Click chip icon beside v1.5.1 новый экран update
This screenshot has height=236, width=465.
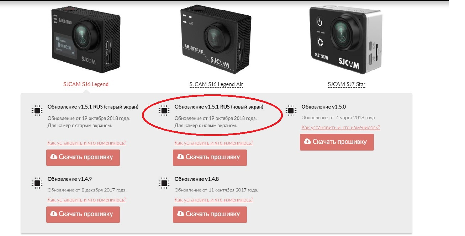click(x=163, y=111)
